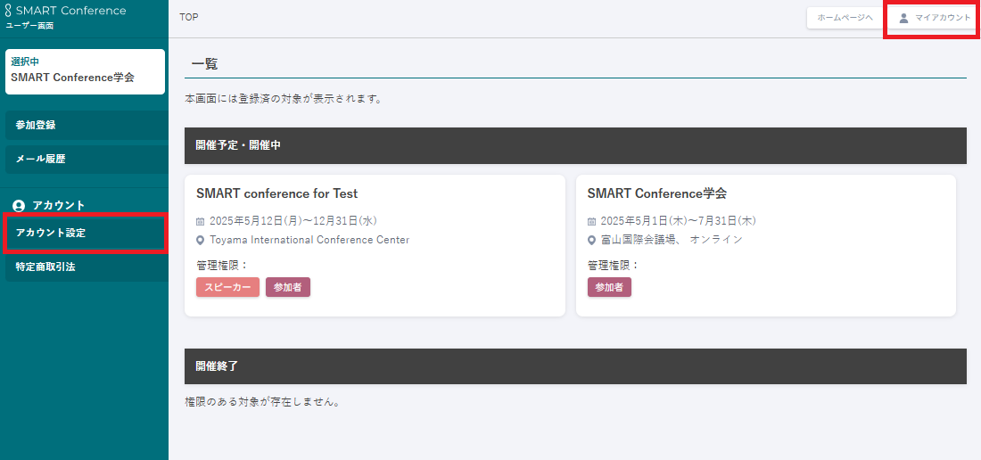Screen dimensions: 981x460
Task: Click location pin icon beside 富山国際会議場
Action: (x=592, y=240)
